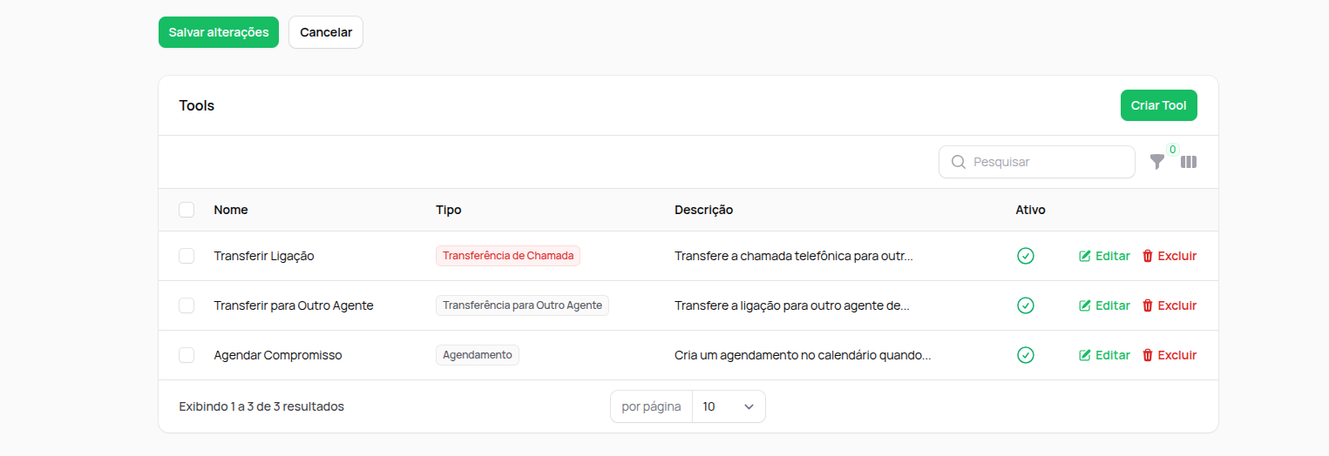Select the Transferir para Outro Agente checkbox
Image resolution: width=1329 pixels, height=456 pixels.
186,305
